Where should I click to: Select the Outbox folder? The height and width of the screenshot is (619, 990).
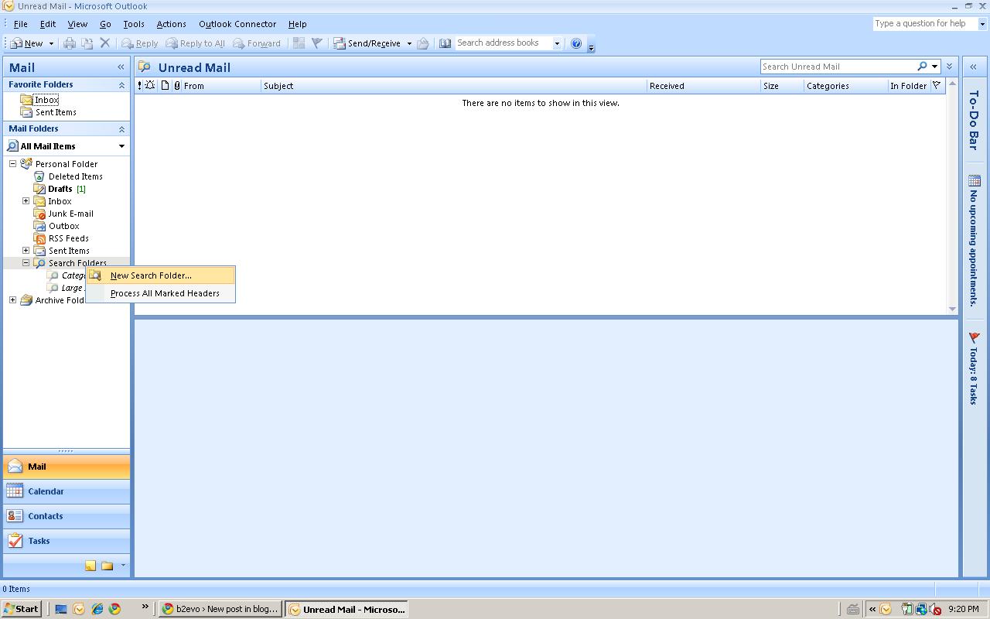(63, 226)
